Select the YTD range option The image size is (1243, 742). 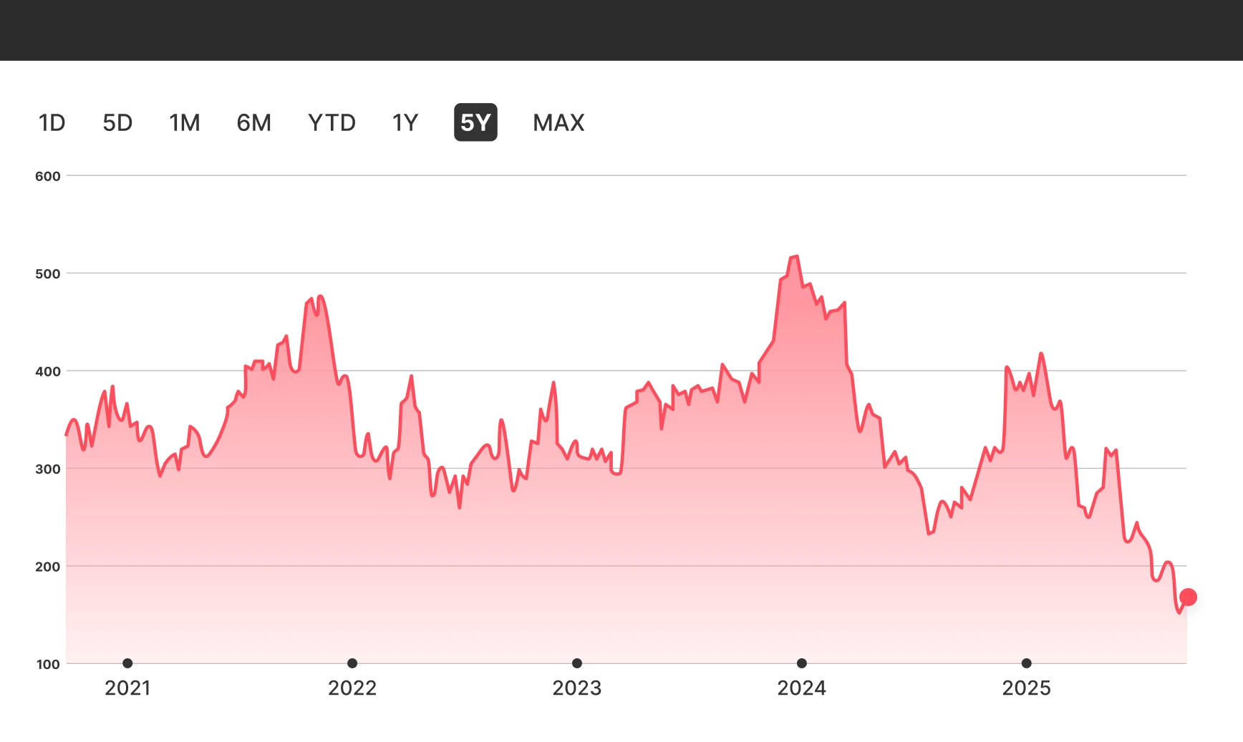click(332, 123)
